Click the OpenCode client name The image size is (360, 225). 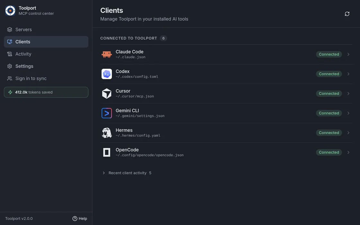point(127,150)
